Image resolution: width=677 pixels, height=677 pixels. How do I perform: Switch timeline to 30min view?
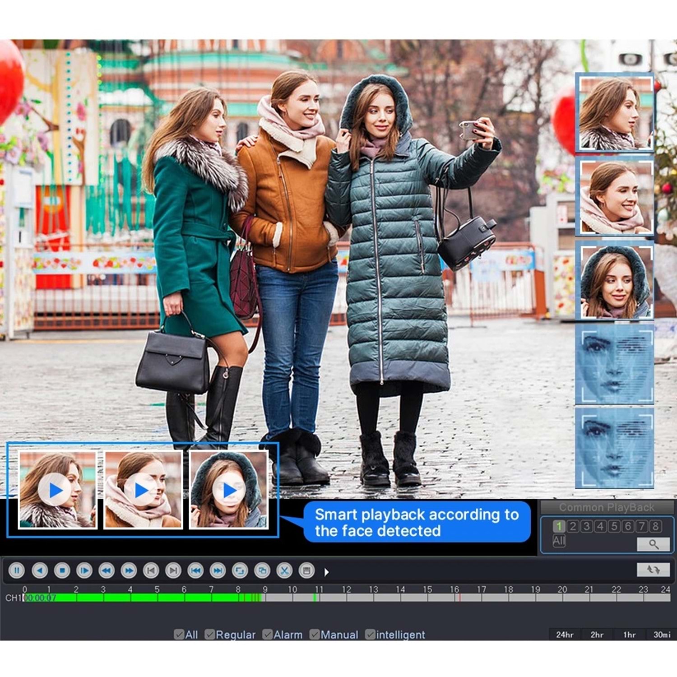661,635
